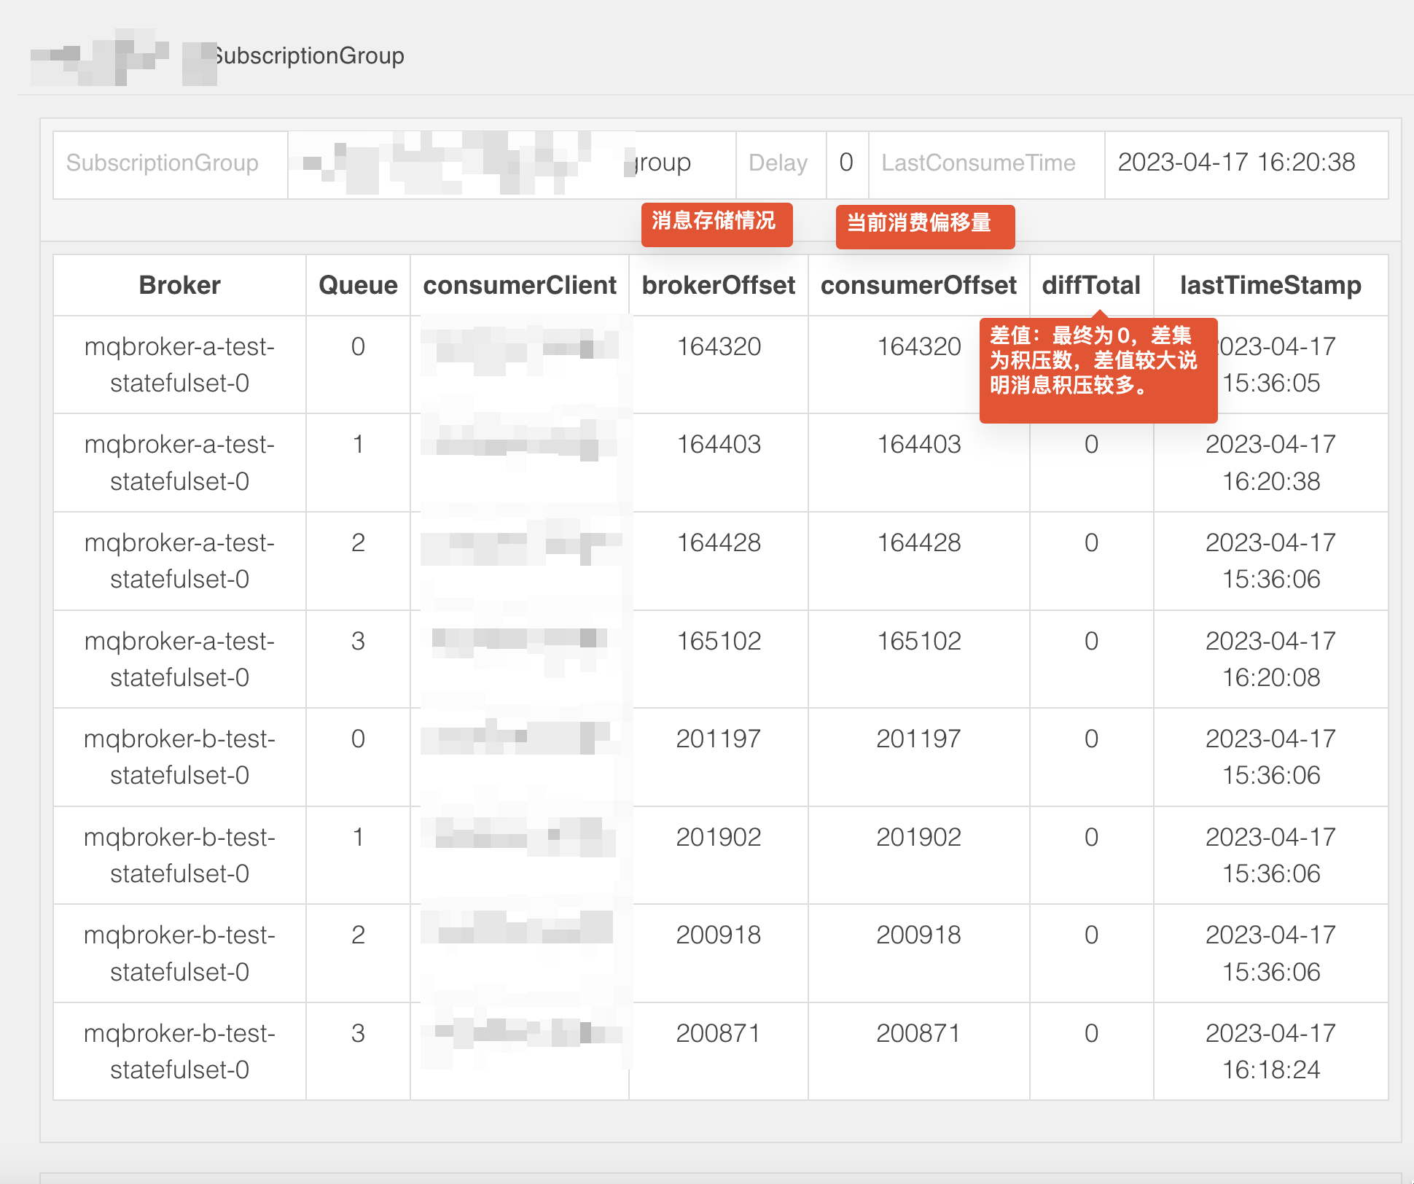Click the lastTimeStamp column header
This screenshot has height=1184, width=1414.
click(1270, 285)
